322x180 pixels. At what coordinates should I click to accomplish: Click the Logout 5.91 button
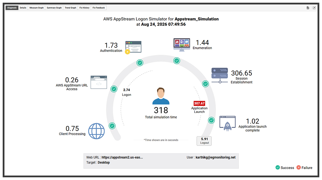point(204,141)
